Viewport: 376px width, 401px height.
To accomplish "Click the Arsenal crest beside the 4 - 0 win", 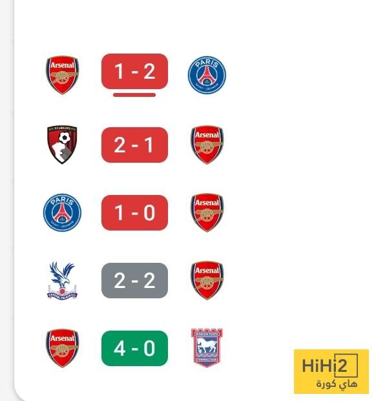I will pos(63,348).
